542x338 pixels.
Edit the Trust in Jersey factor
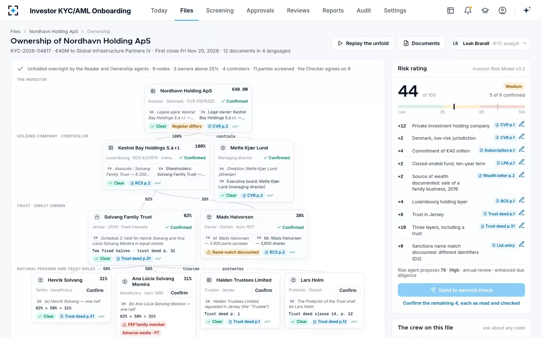(x=522, y=213)
